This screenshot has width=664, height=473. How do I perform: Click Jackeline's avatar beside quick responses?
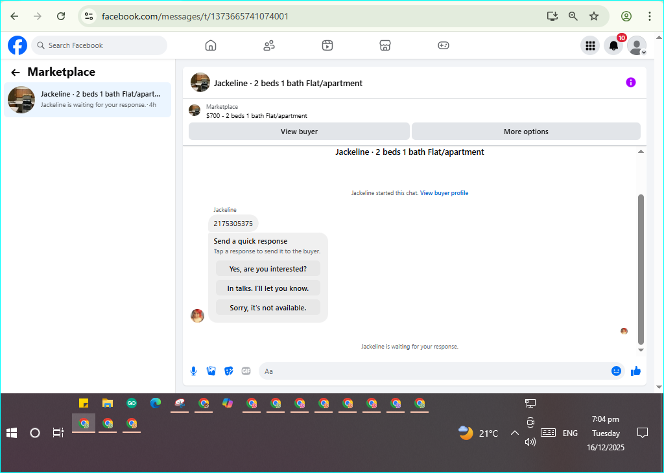197,316
